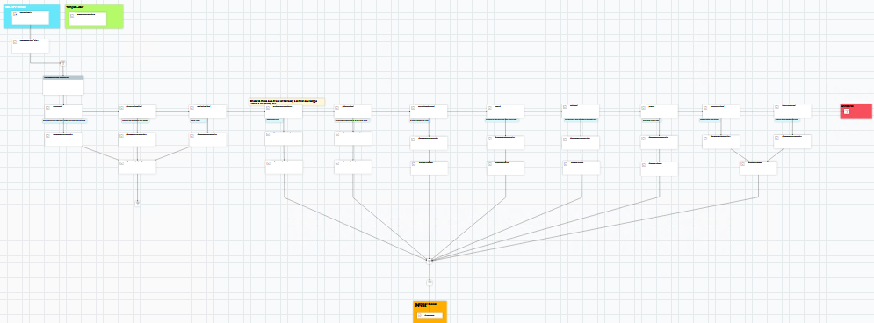Select the green group container header
Image resolution: width=874 pixels, height=323 pixels.
(94, 7)
